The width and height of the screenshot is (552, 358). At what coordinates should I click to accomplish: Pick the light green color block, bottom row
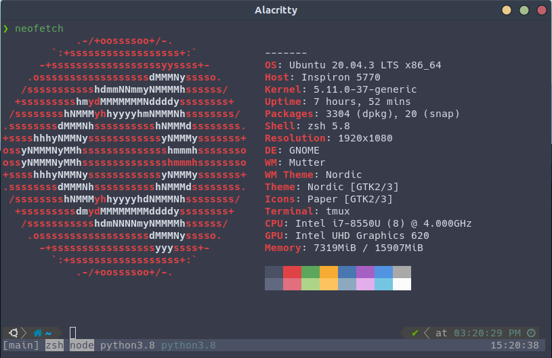[310, 284]
